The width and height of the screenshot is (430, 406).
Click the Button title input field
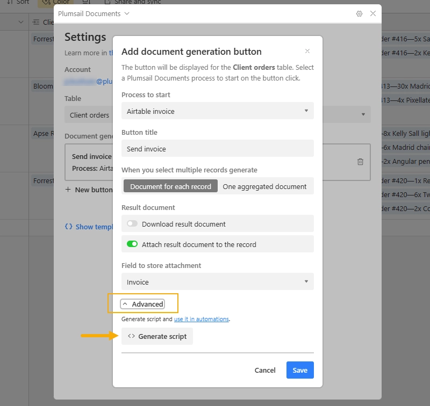coord(218,148)
